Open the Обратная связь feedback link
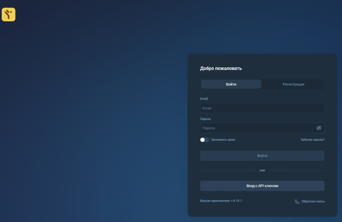This screenshot has width=342, height=222. click(313, 201)
